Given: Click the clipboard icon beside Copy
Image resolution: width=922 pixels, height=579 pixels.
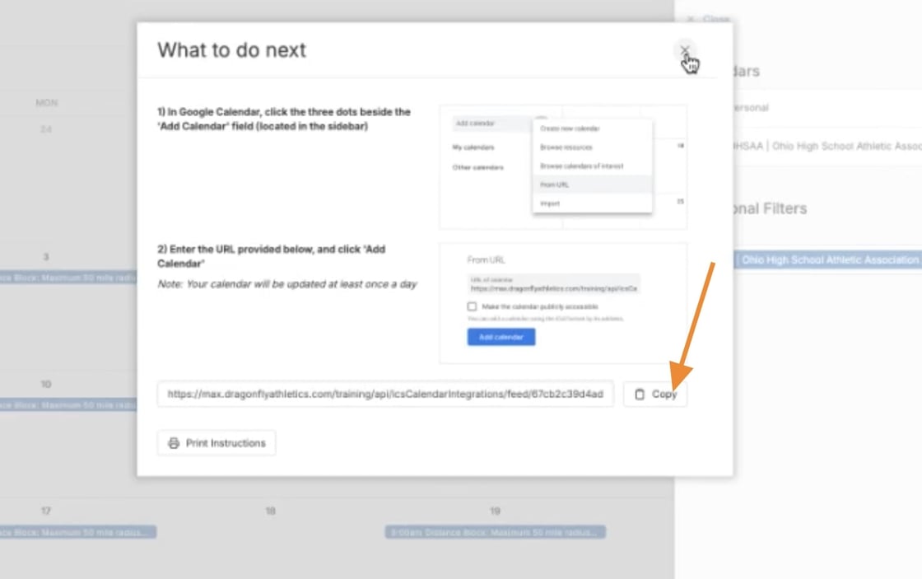Looking at the screenshot, I should (x=640, y=395).
